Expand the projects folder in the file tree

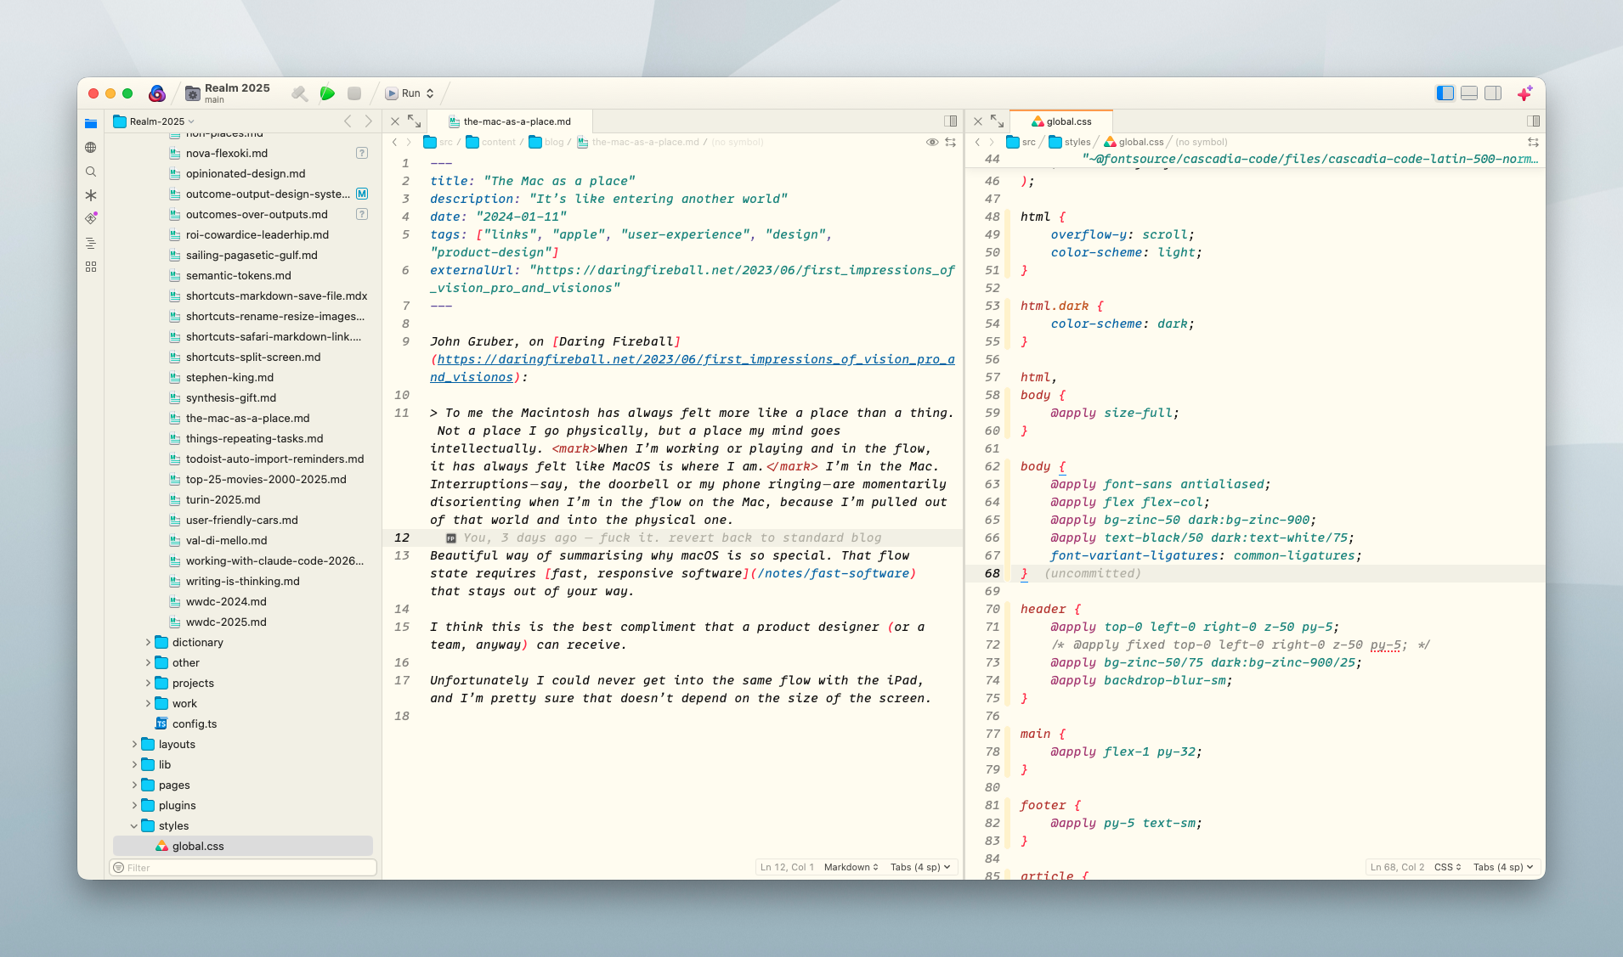tap(148, 683)
